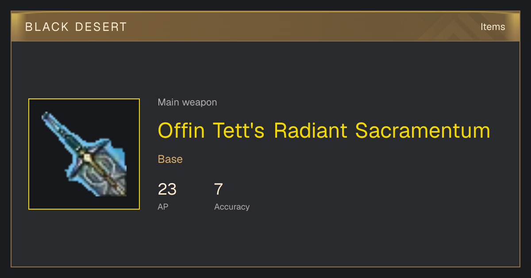
Task: Click the chevron emblem in the header banner
Action: [460, 27]
